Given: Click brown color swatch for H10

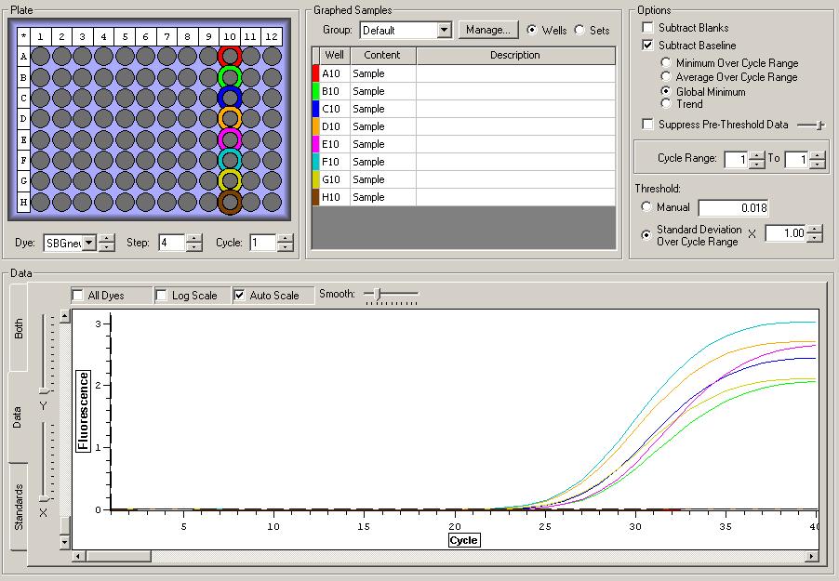Looking at the screenshot, I should coord(315,197).
